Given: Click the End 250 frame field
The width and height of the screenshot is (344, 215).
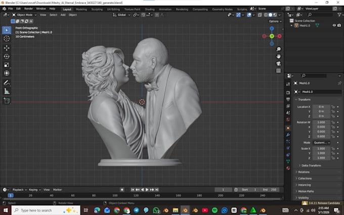Looking at the screenshot, I should coord(269,190).
